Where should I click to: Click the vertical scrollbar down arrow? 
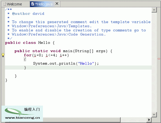tap(154, 115)
